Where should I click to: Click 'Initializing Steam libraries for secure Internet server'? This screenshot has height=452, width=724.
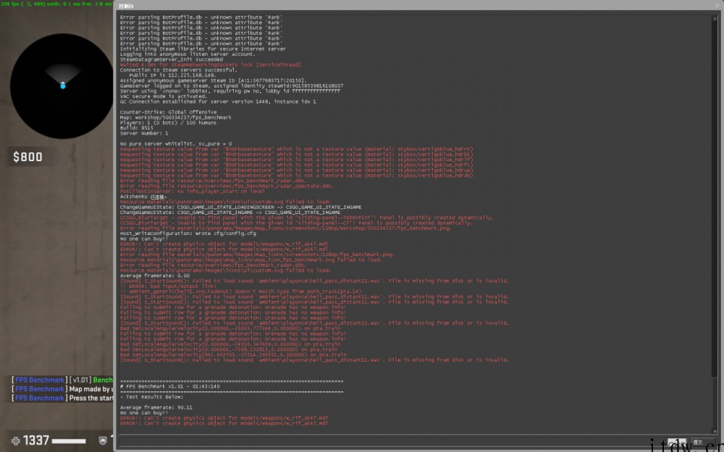pos(203,49)
